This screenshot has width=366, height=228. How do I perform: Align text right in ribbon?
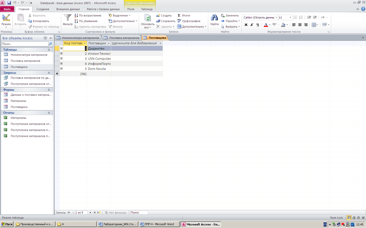click(x=306, y=25)
